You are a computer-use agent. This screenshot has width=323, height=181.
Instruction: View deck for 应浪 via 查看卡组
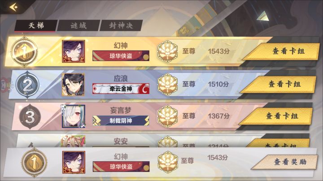pyautogui.click(x=278, y=84)
